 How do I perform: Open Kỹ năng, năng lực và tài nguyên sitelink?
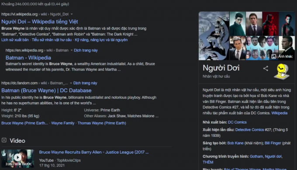[101, 40]
